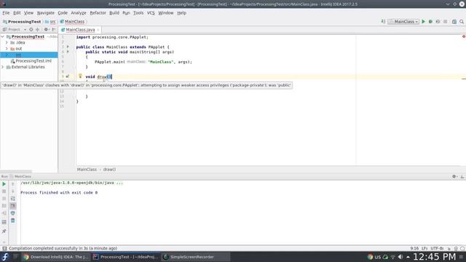Click the red error indicator in the editor corner
This screenshot has height=262, width=466.
(x=464, y=36)
